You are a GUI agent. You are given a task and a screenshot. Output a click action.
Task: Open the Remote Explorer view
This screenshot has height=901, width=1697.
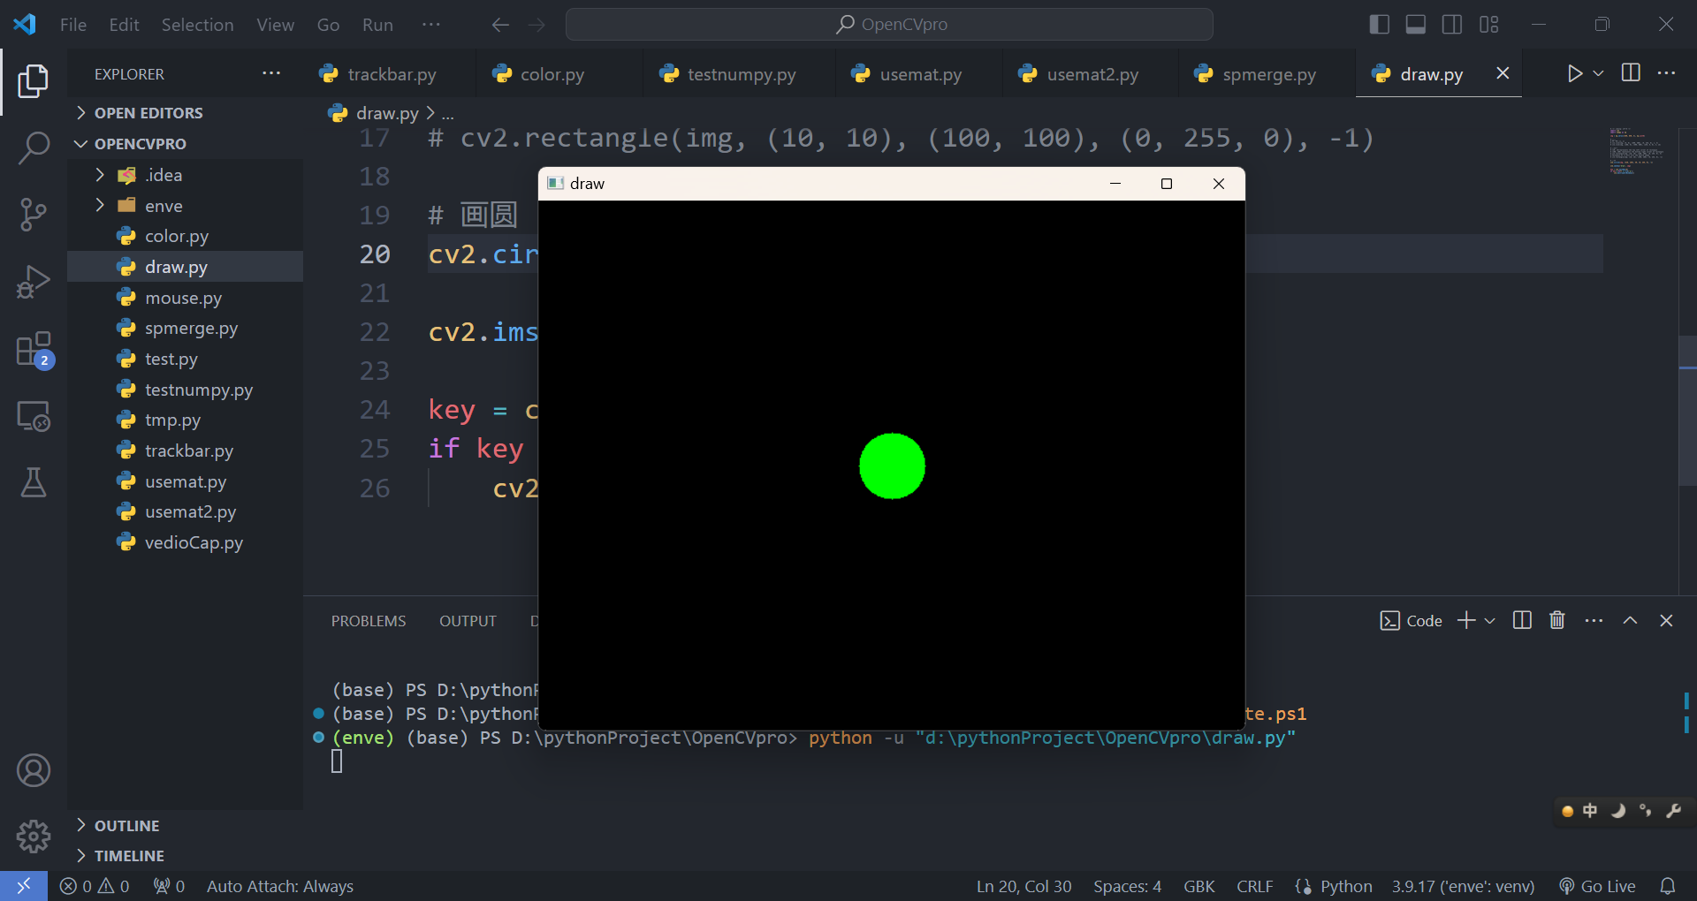click(33, 416)
